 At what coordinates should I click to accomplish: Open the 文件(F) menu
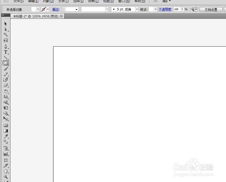click(x=19, y=1)
